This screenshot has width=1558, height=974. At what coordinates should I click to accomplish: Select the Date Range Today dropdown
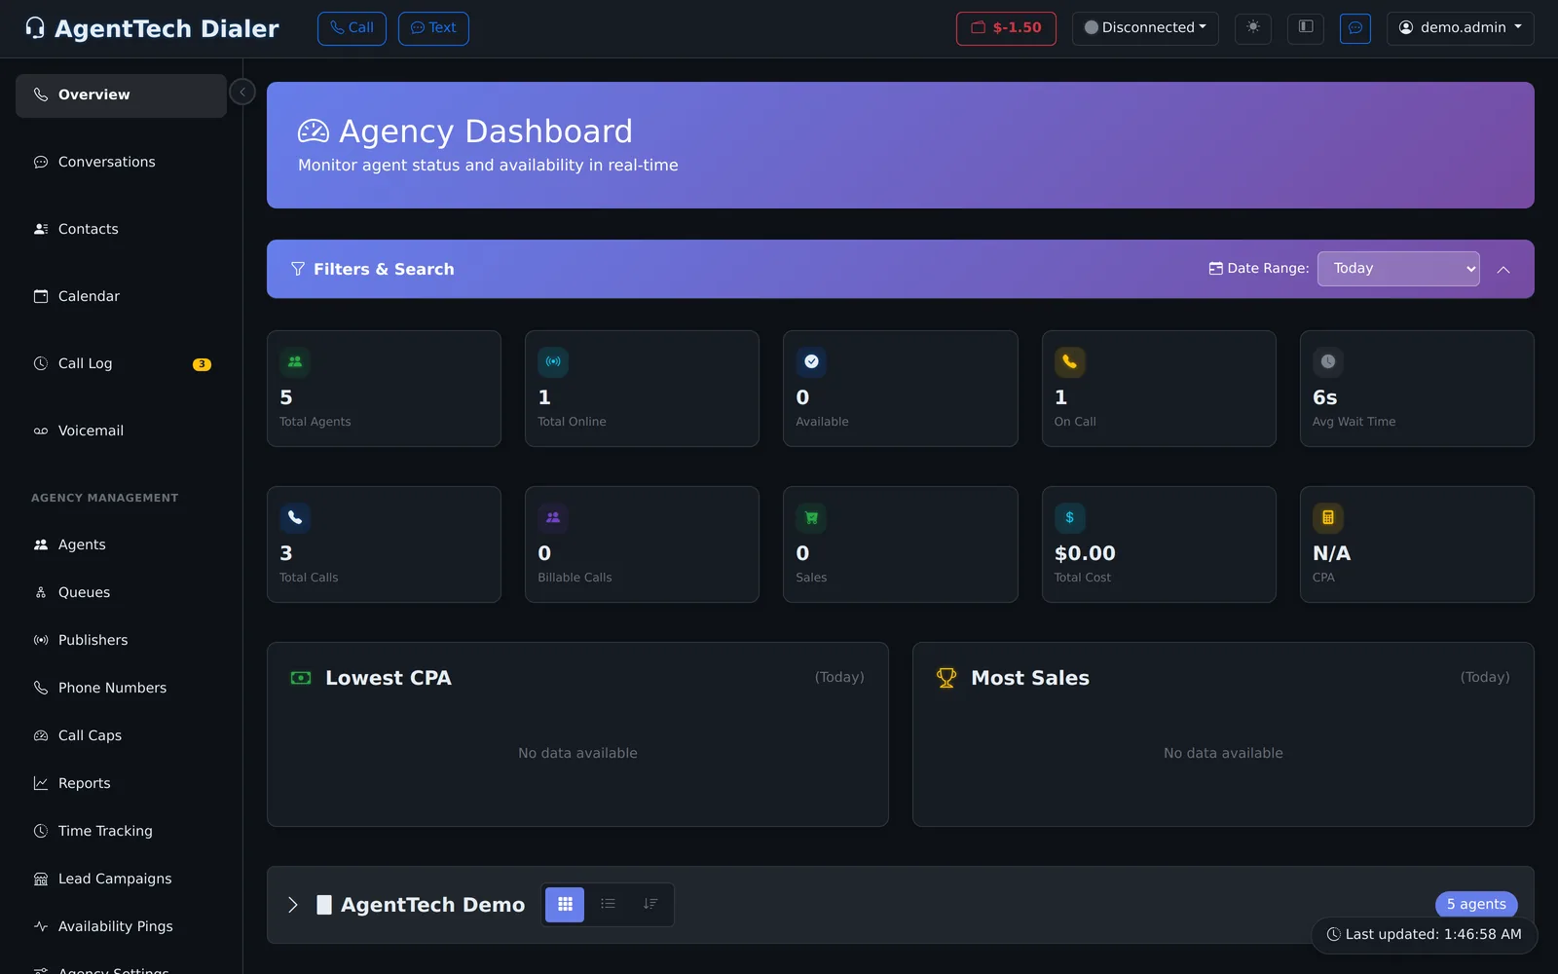(x=1398, y=269)
